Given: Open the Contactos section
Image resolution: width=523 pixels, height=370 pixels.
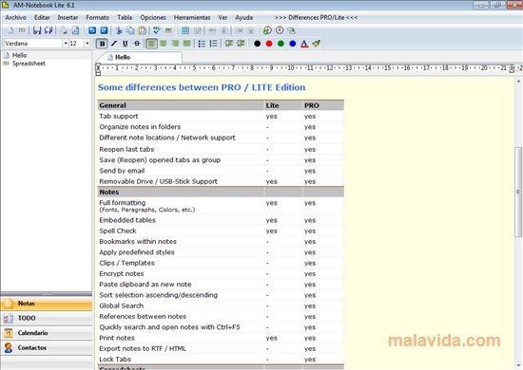Looking at the screenshot, I should point(47,348).
